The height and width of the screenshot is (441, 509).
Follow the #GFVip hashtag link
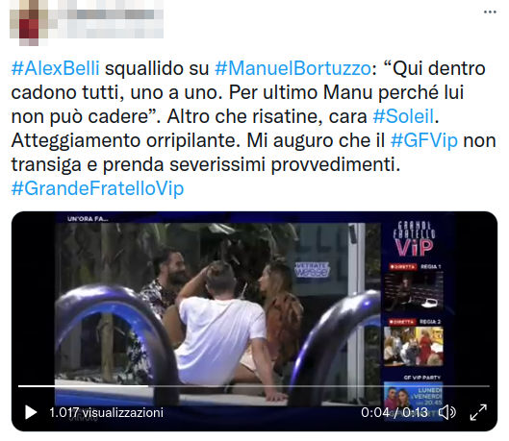pyautogui.click(x=424, y=140)
